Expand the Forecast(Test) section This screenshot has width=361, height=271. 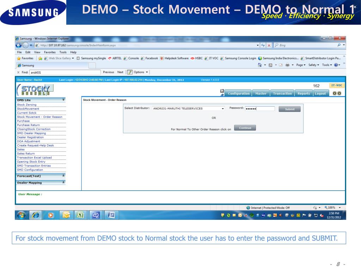click(63, 176)
